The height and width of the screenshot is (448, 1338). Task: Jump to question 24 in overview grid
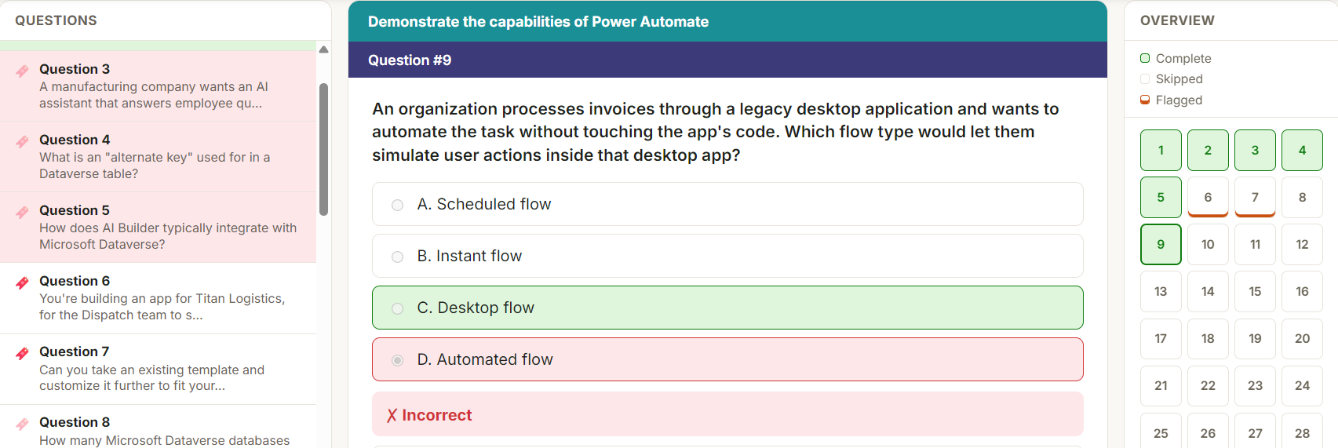pyautogui.click(x=1302, y=385)
